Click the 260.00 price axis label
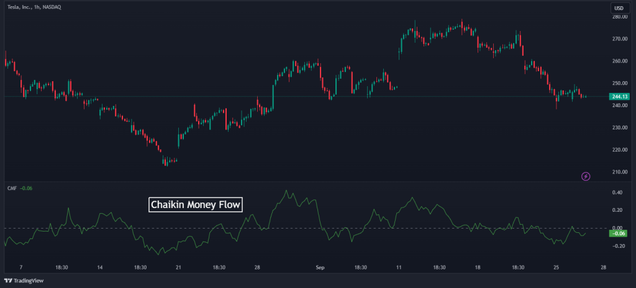The width and height of the screenshot is (636, 288). pyautogui.click(x=619, y=61)
